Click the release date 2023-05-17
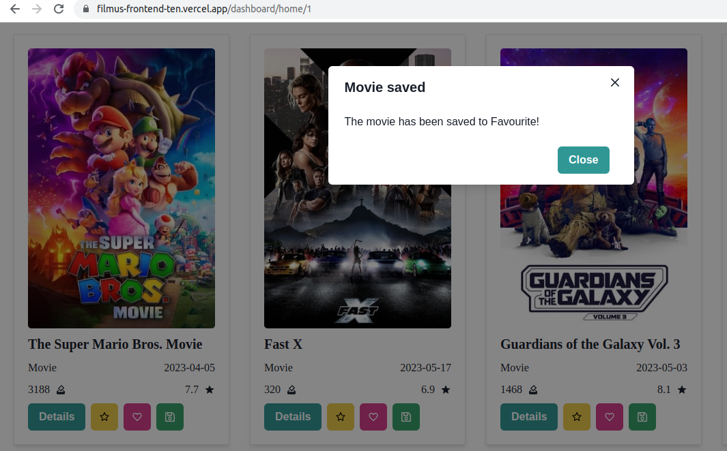 click(x=426, y=368)
